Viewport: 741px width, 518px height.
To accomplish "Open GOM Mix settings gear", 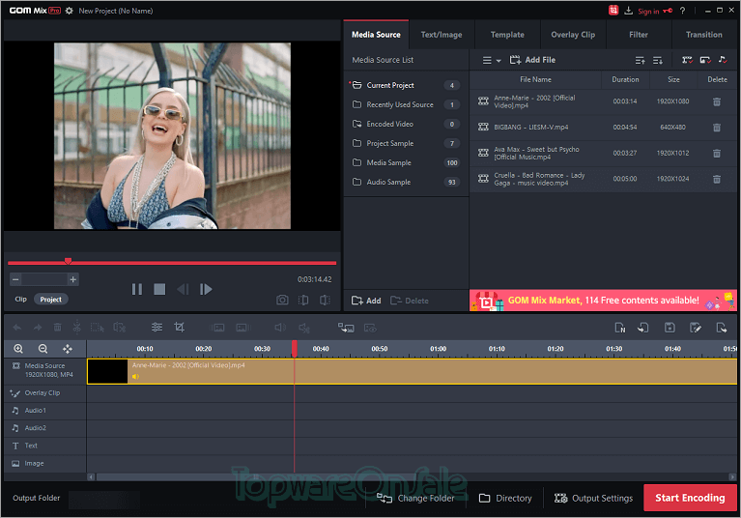I will 69,11.
